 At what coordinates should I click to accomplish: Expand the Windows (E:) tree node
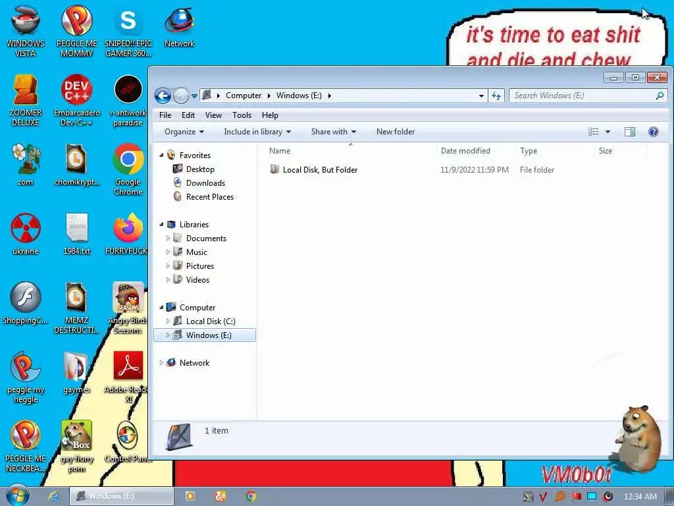point(168,335)
